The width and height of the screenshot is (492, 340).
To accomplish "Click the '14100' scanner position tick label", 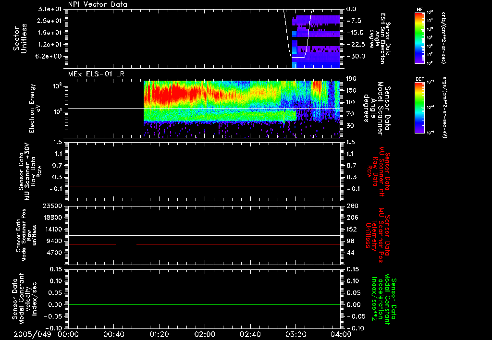I will [x=53, y=229].
